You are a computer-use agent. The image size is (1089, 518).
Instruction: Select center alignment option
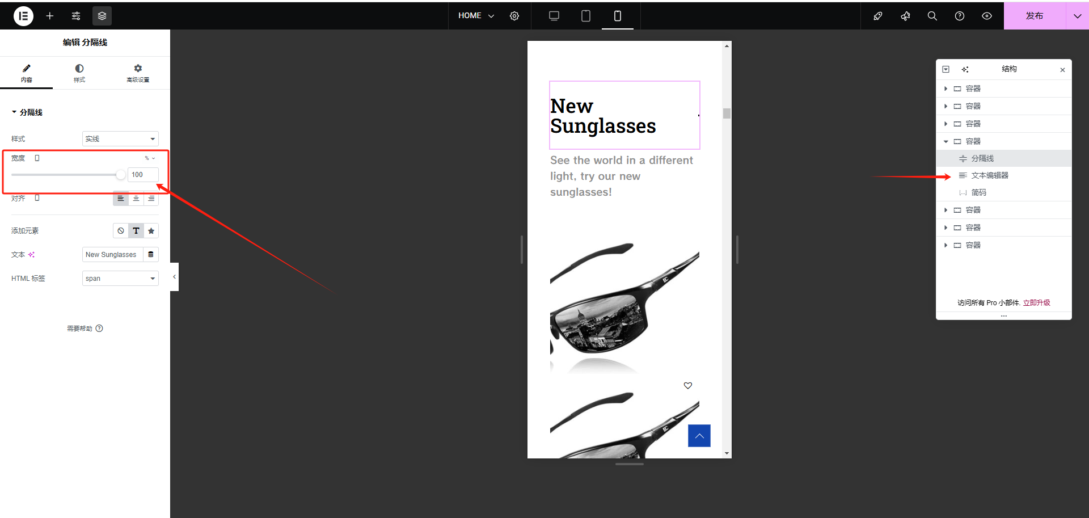click(136, 199)
